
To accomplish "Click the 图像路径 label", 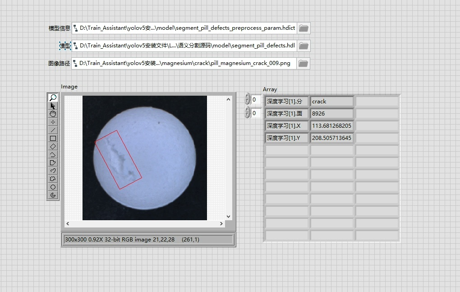I will [x=59, y=63].
